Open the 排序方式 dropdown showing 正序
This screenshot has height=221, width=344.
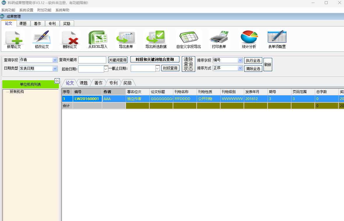240,68
